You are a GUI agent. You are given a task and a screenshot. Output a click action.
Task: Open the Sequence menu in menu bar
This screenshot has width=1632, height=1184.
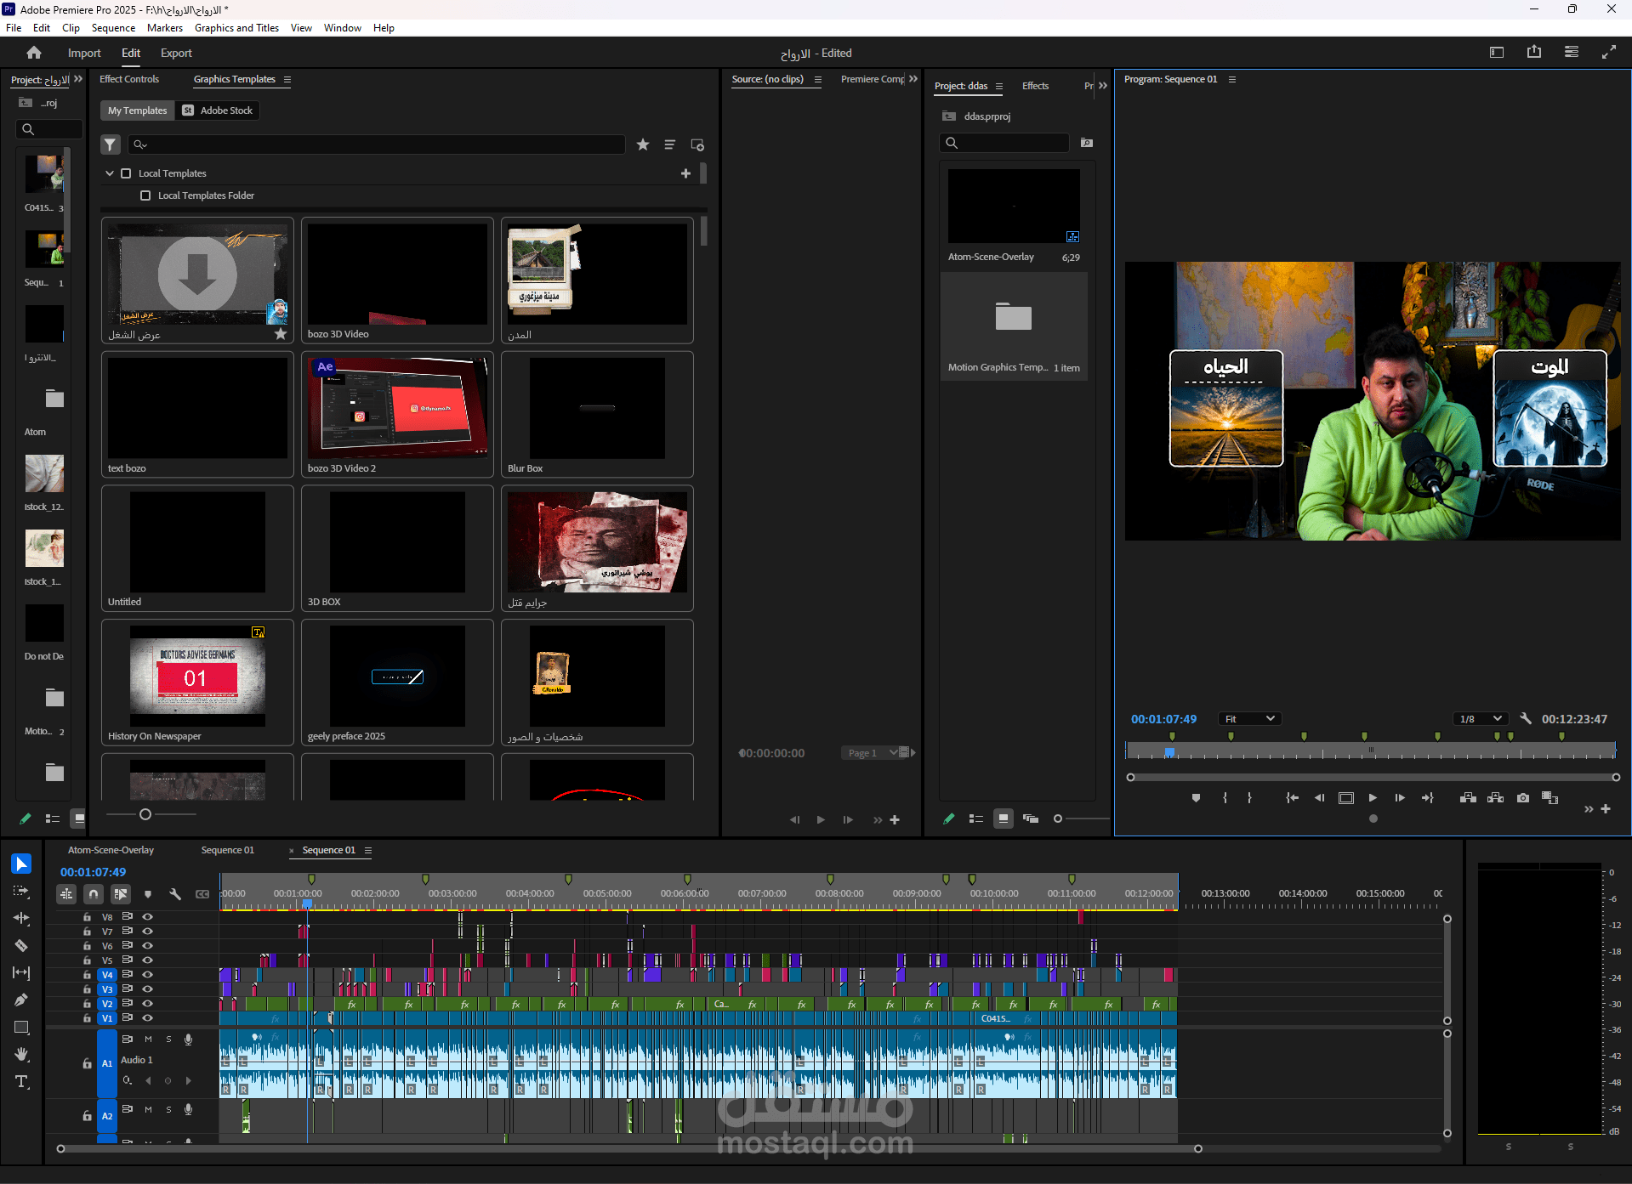click(x=113, y=28)
